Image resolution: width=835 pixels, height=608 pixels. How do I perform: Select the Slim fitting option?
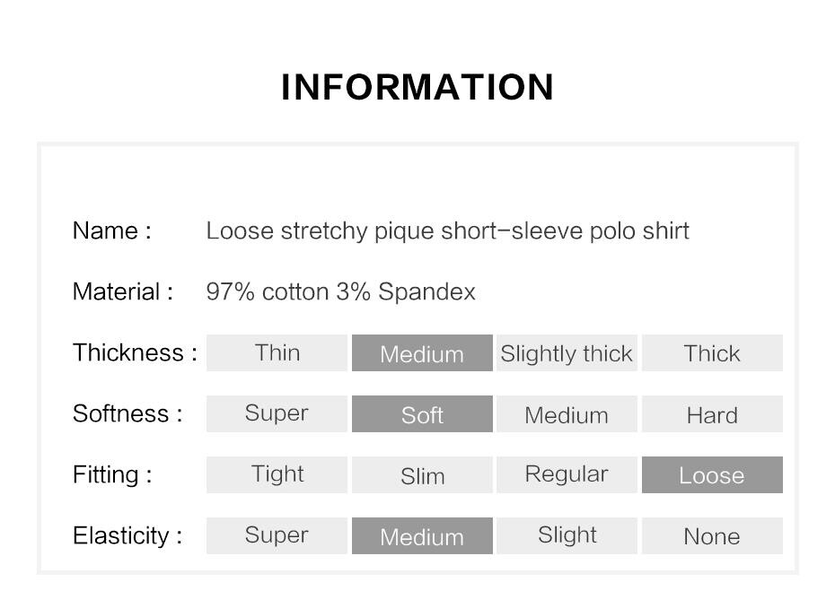[x=422, y=474]
